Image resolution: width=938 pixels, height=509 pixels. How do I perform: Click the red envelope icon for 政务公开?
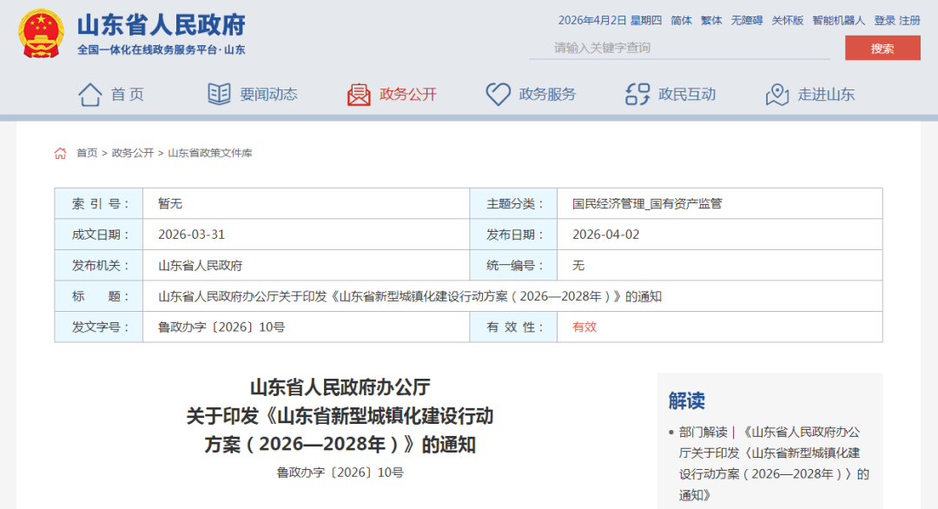[359, 94]
